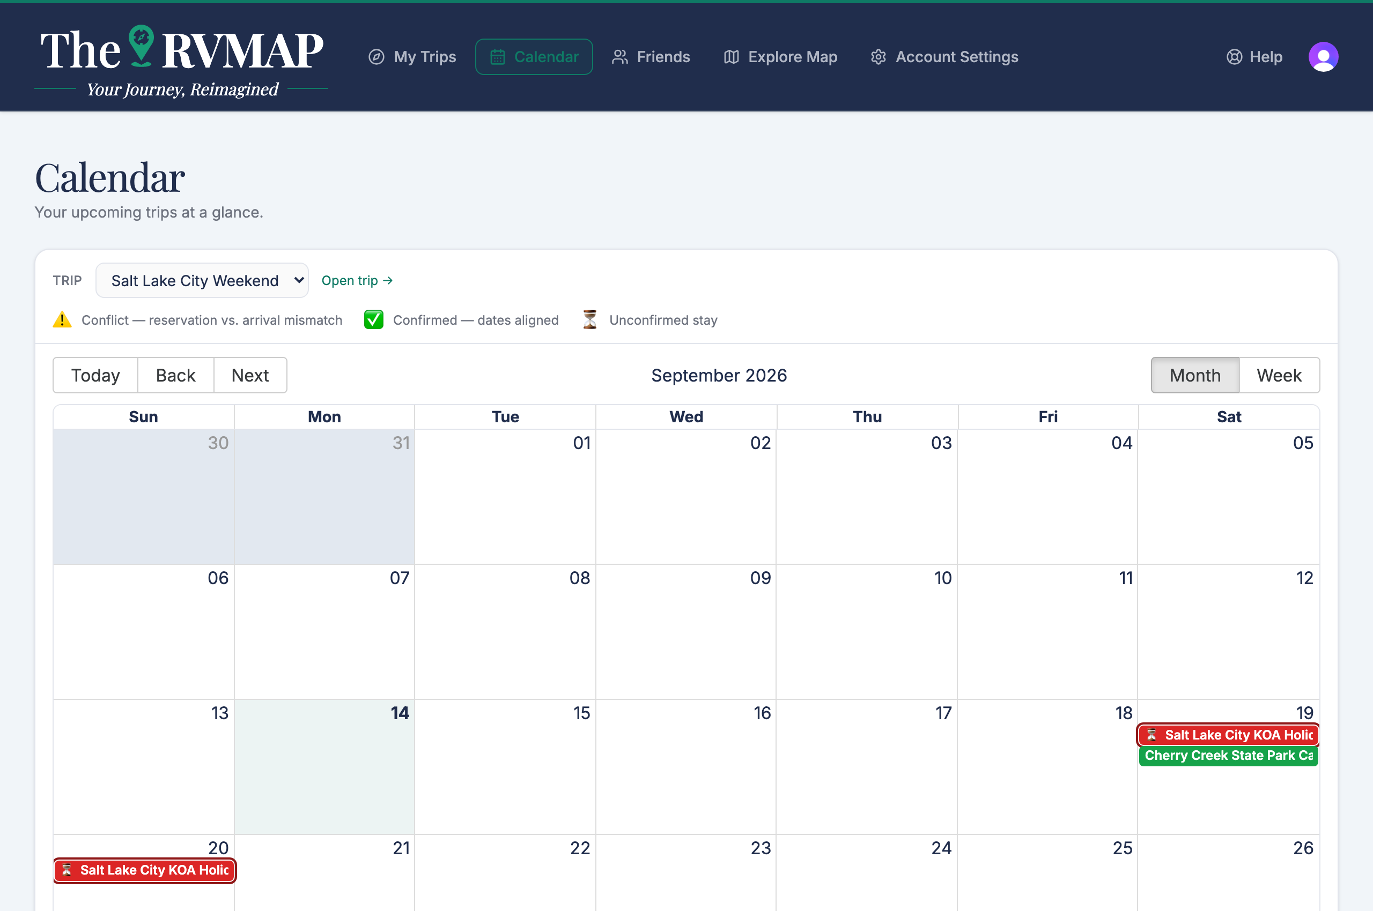Open the user profile avatar

point(1323,57)
